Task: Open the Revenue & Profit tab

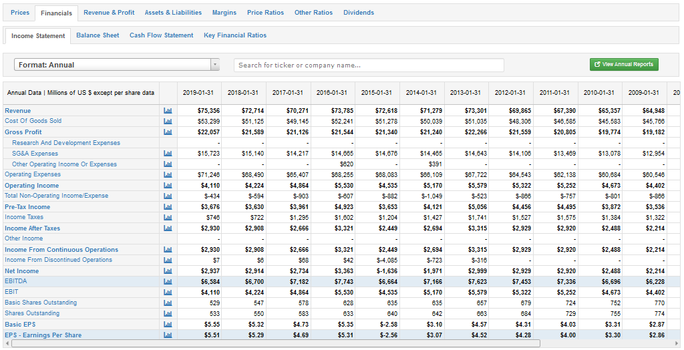Action: [x=109, y=13]
